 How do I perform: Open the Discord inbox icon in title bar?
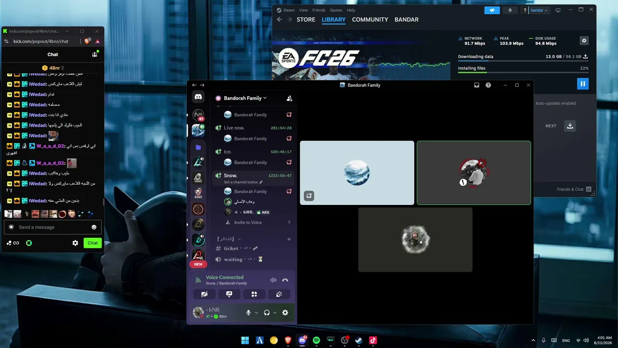tap(477, 85)
